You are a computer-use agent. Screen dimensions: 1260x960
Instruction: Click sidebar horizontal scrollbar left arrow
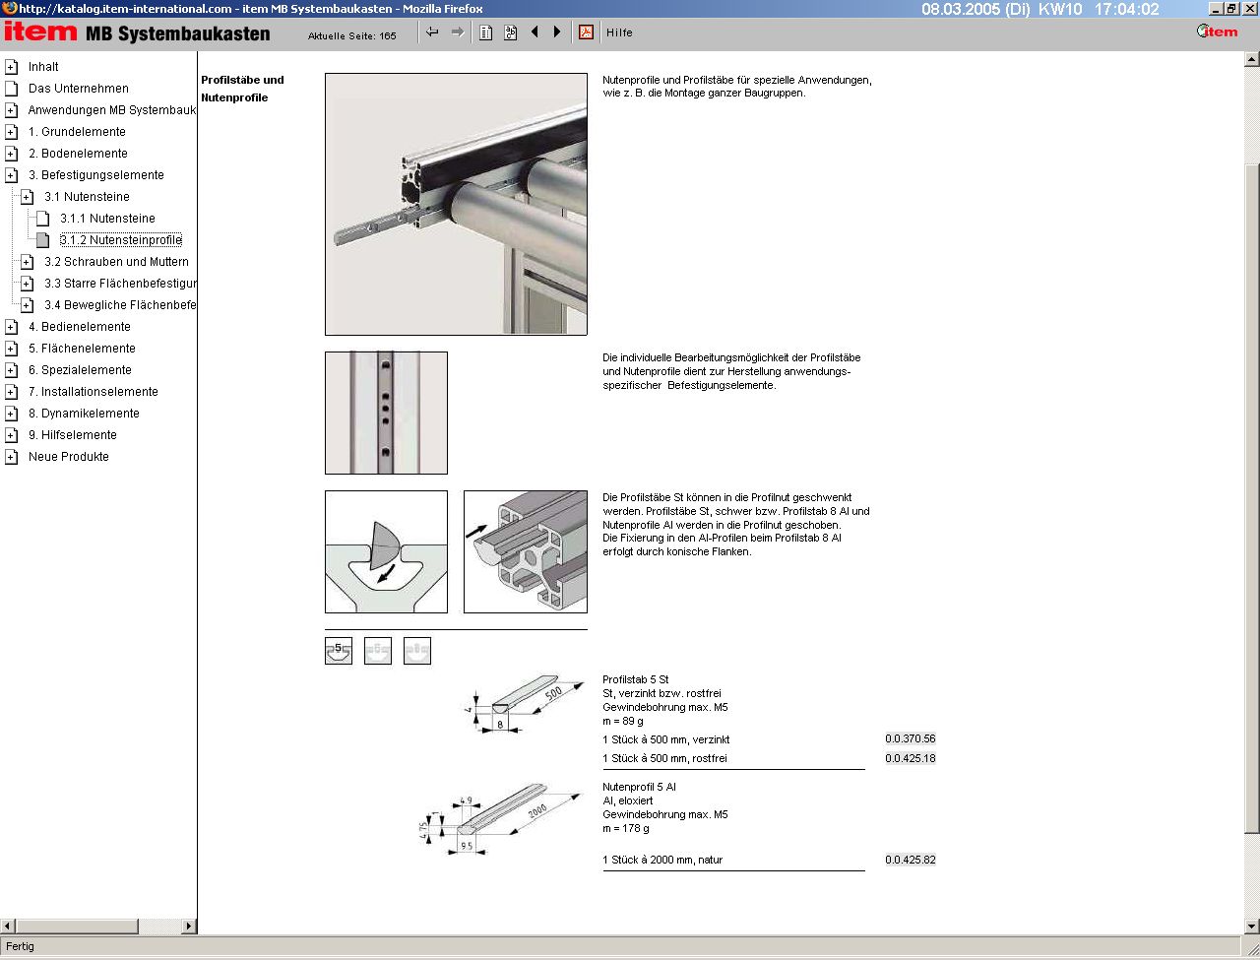pyautogui.click(x=8, y=927)
